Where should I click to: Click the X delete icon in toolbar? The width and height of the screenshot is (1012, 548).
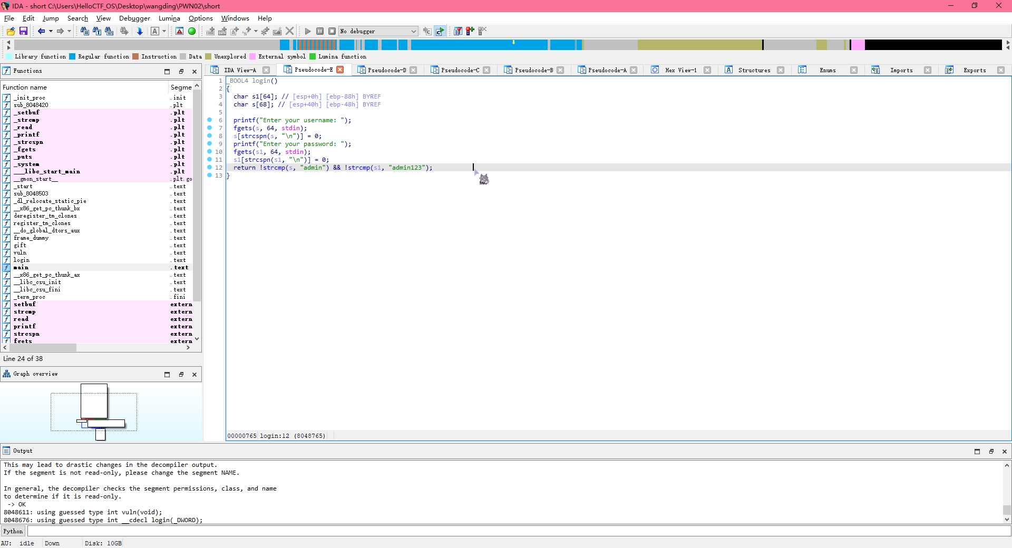289,32
